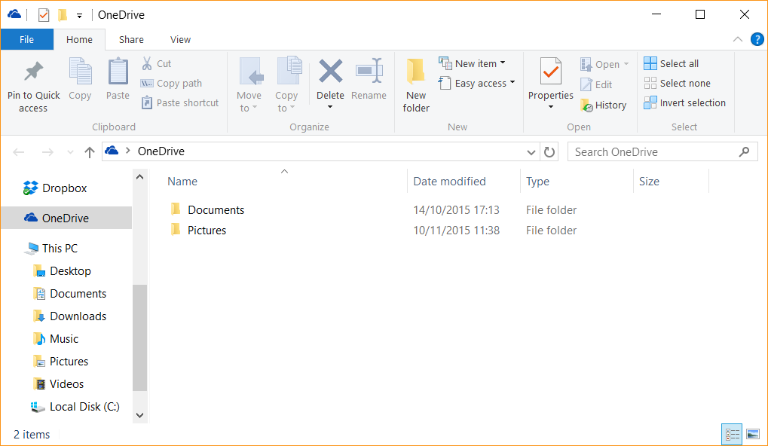
Task: Click OneDrive in the address bar
Action: click(161, 151)
